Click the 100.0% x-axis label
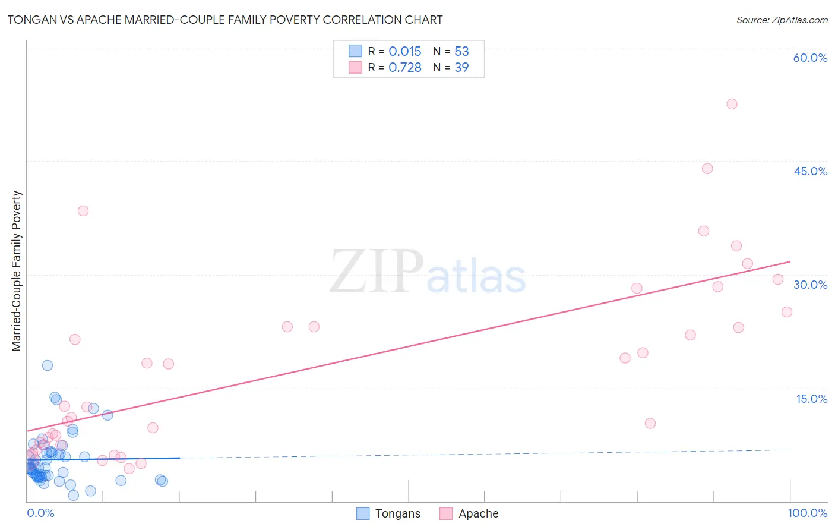This screenshot has width=835, height=530. tap(808, 513)
